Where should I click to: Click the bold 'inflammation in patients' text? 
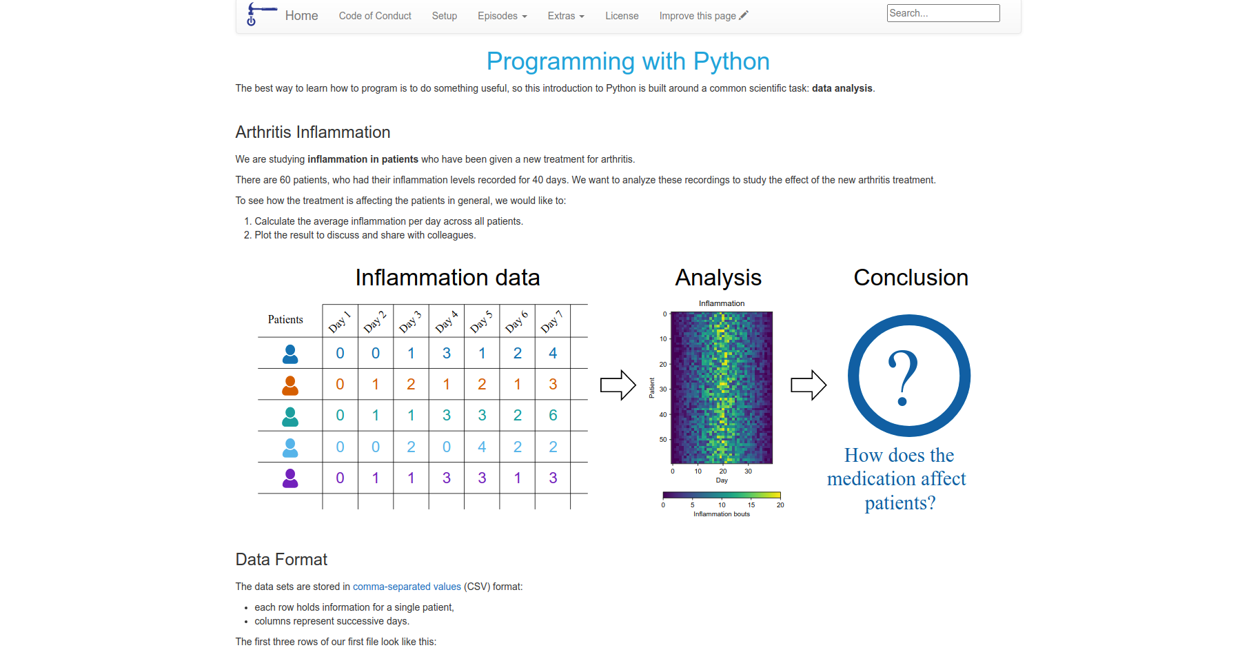click(363, 159)
